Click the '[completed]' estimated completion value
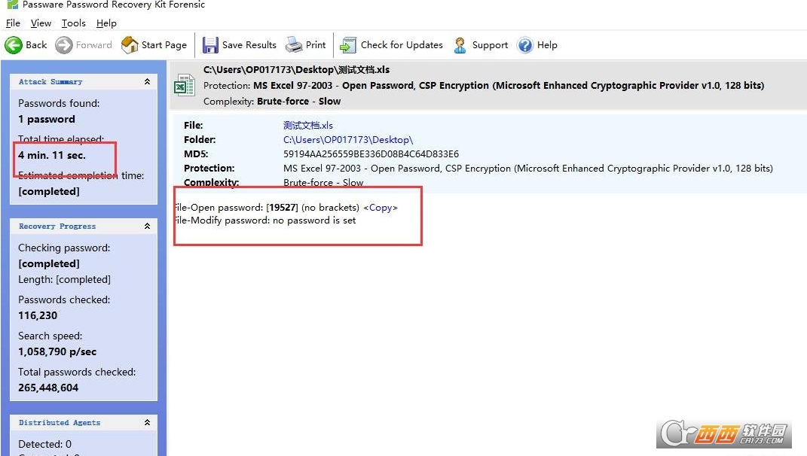Screen dimensions: 807x456 point(49,191)
